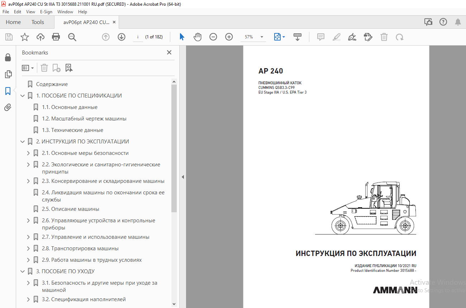Open the E-Sign menu

pyautogui.click(x=46, y=12)
